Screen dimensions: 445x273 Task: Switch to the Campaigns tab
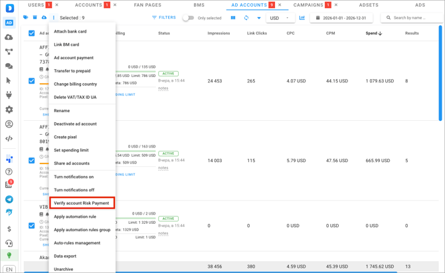click(308, 5)
